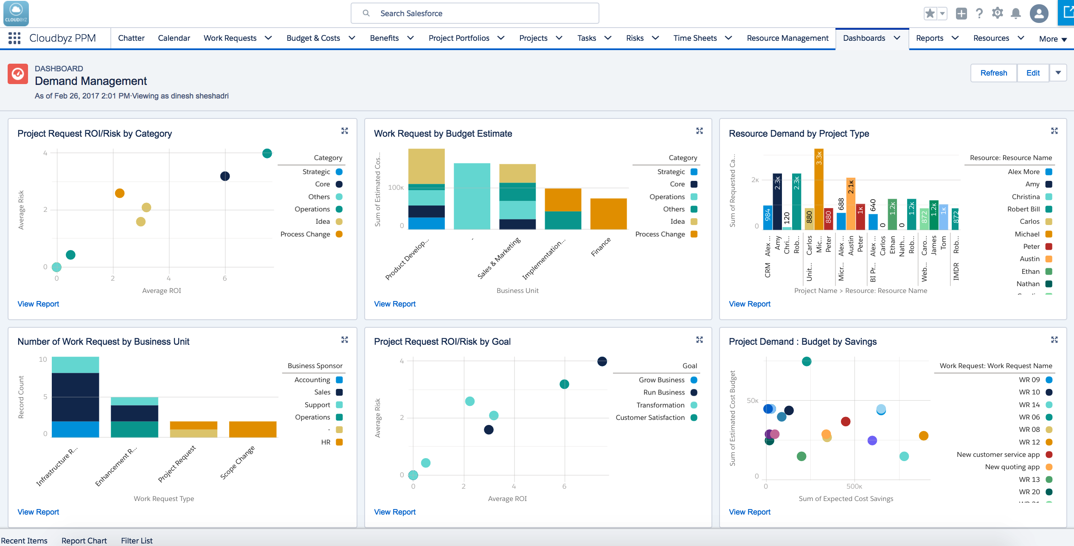This screenshot has width=1074, height=546.
Task: Go to the Resource Management tab
Action: point(787,38)
